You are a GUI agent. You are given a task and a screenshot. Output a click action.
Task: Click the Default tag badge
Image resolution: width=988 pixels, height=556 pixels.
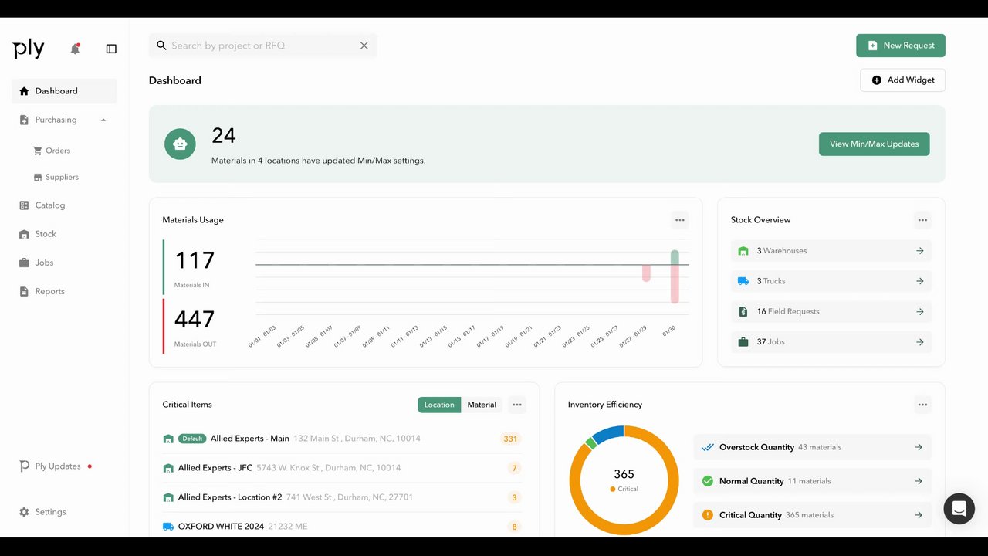click(x=192, y=439)
